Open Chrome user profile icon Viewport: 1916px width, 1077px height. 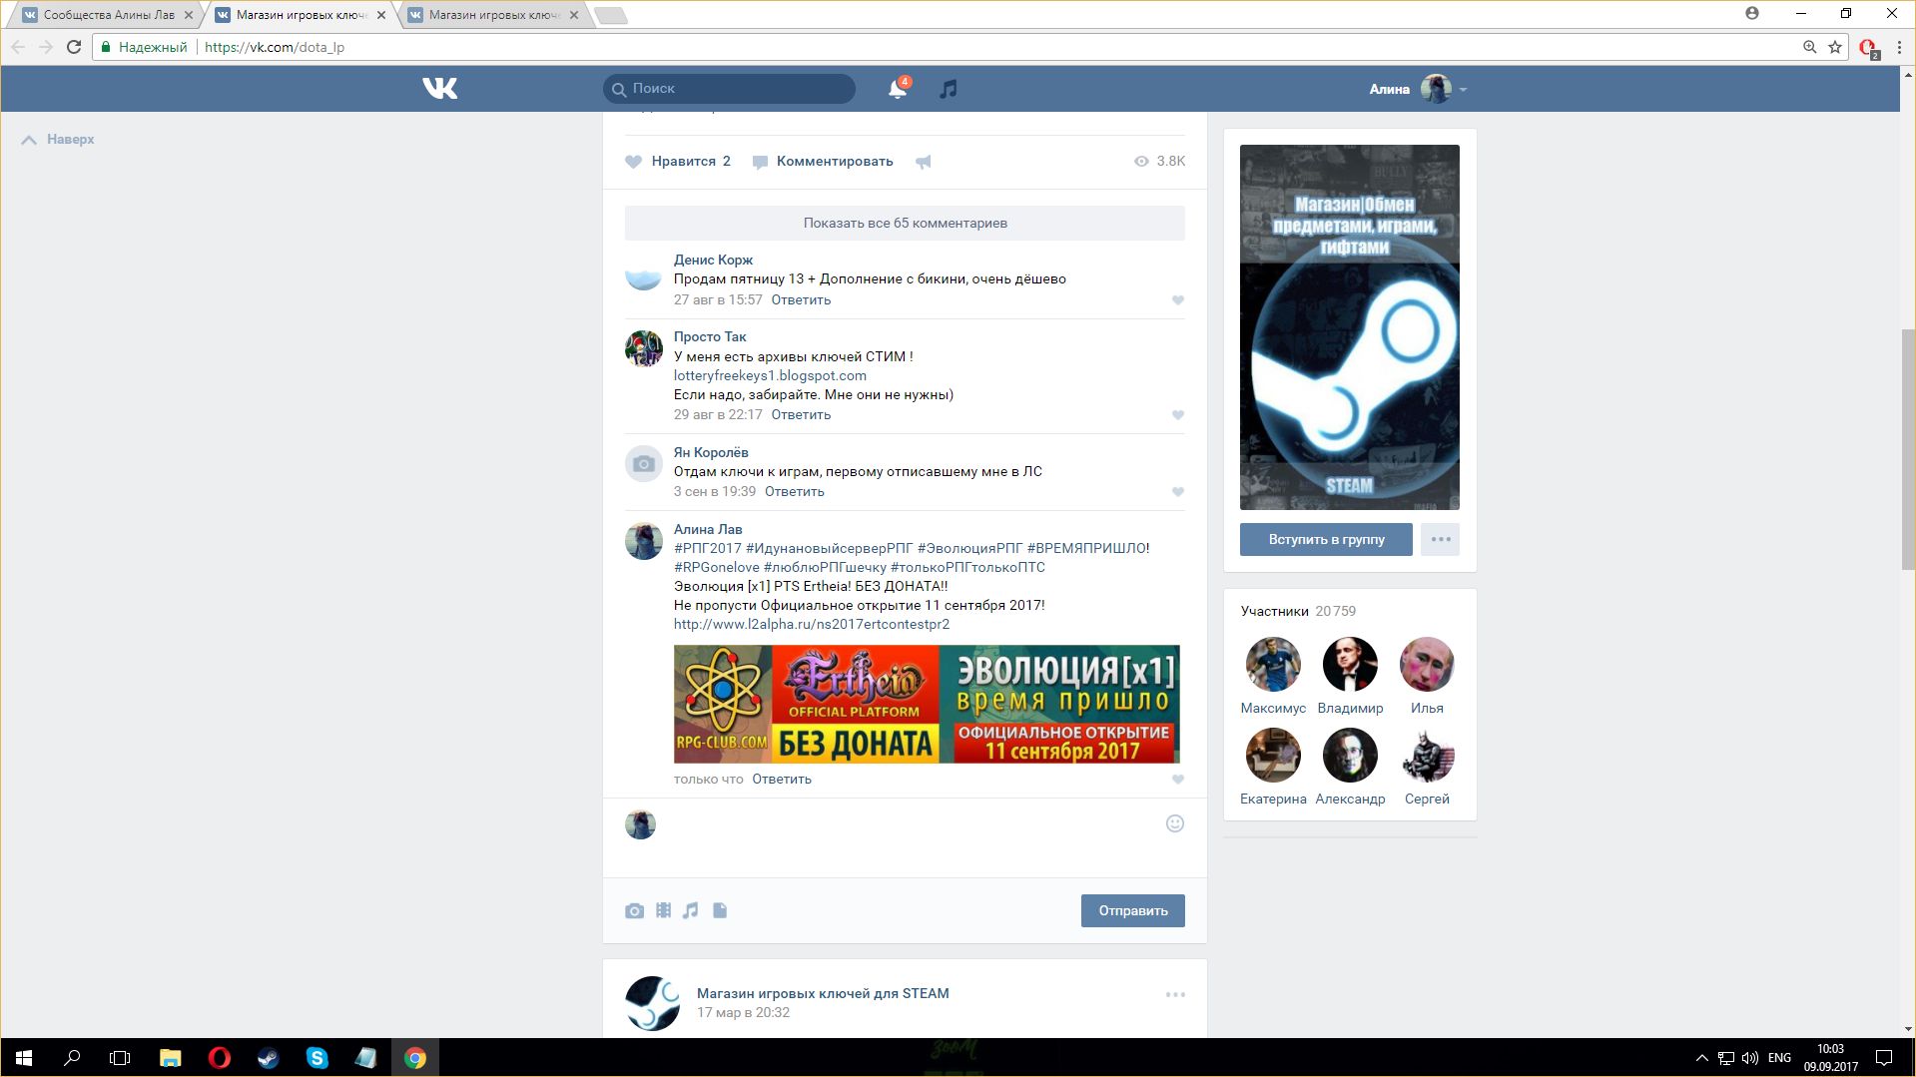pyautogui.click(x=1752, y=13)
